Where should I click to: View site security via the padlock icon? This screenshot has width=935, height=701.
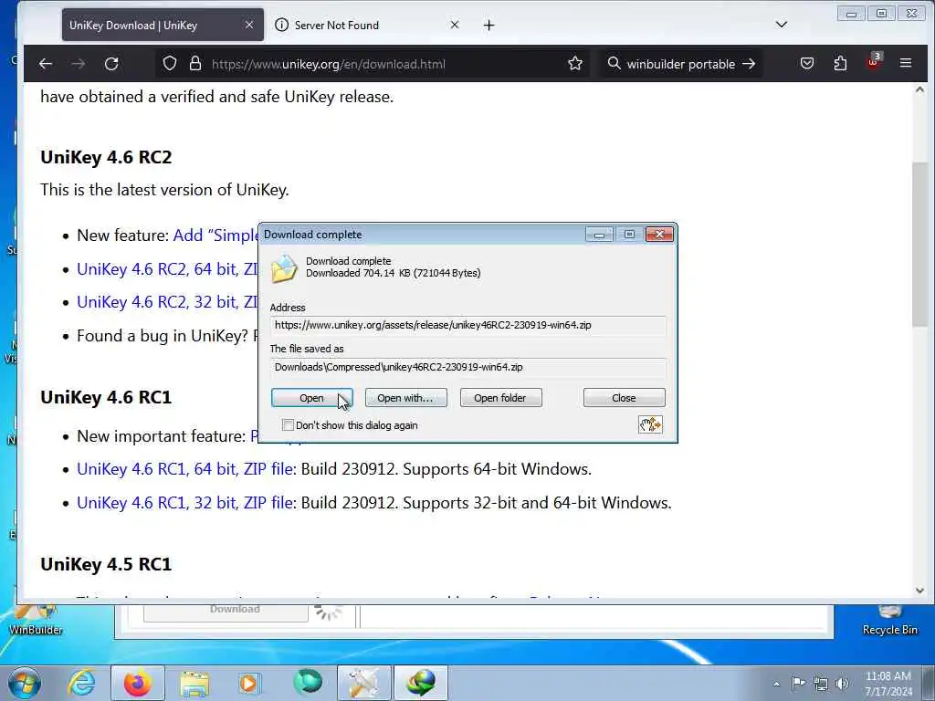(195, 63)
